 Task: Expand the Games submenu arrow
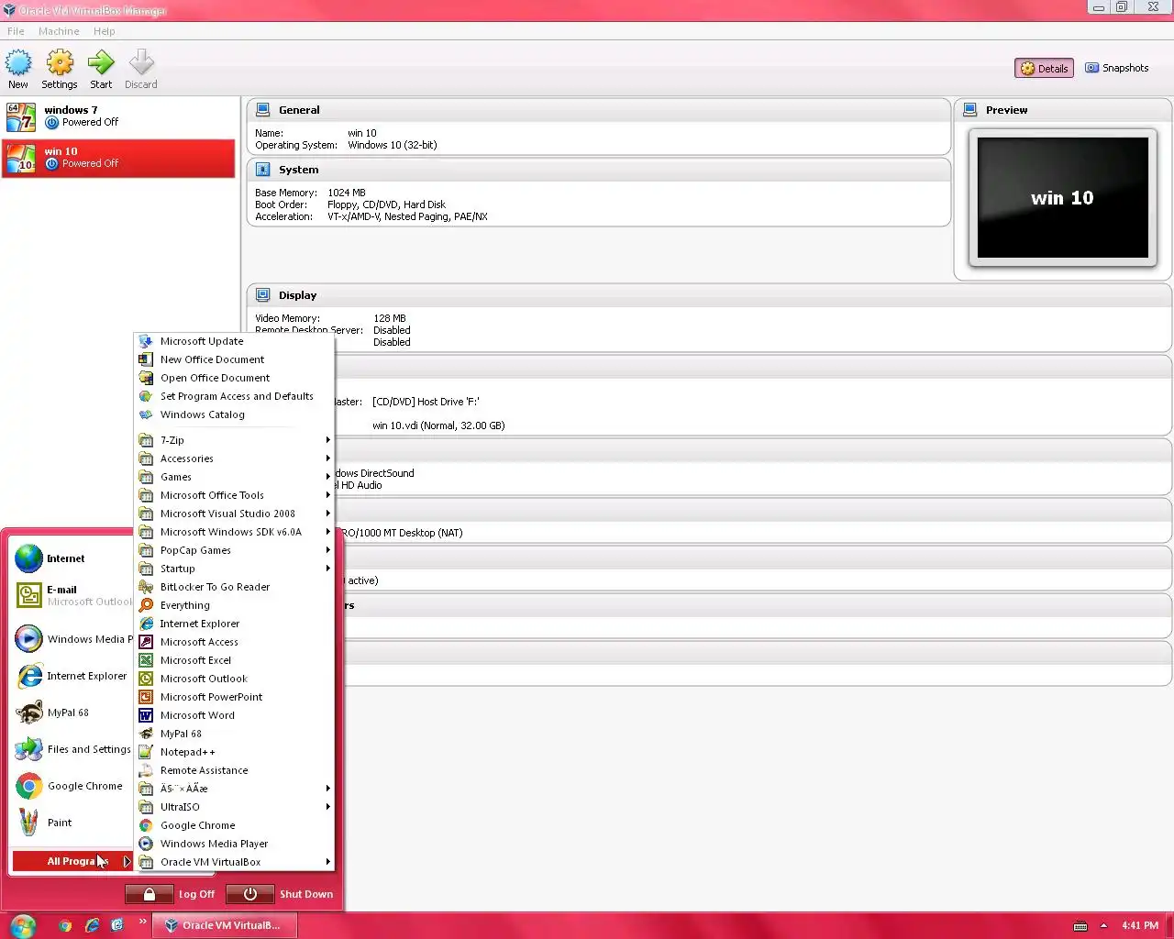(x=327, y=477)
